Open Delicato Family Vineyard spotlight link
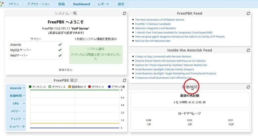The width and height of the screenshot is (258, 136). tap(164, 69)
